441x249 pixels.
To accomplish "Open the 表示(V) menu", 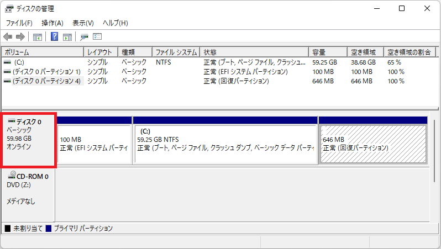I will [x=83, y=23].
